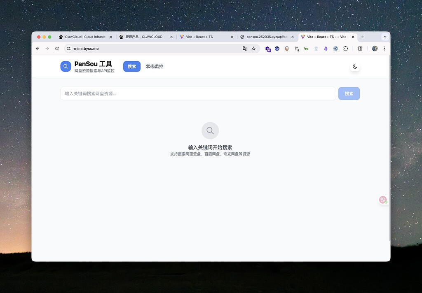Close the ClawCloud Cloud Infrastructure tab
The width and height of the screenshot is (422, 293).
point(111,37)
